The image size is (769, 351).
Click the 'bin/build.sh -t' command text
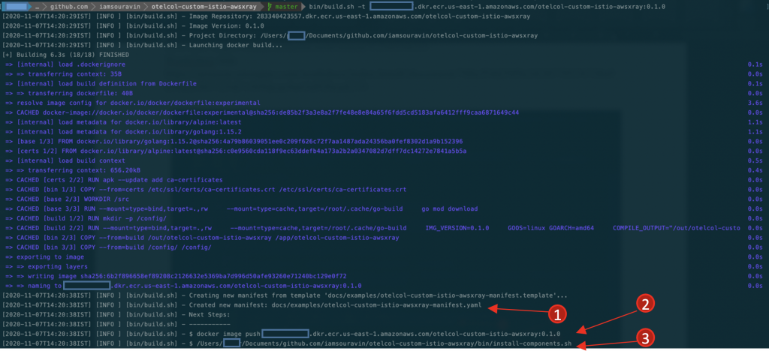click(x=336, y=7)
